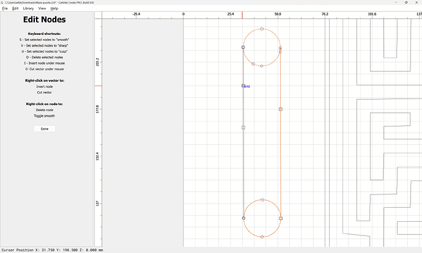Select square node at upper circle's left edge

[x=243, y=47]
